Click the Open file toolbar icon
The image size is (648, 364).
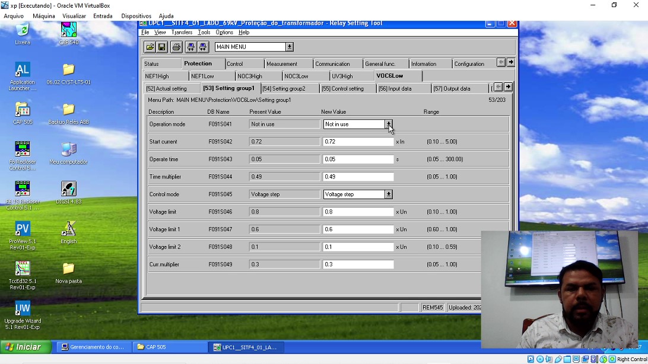coord(150,47)
